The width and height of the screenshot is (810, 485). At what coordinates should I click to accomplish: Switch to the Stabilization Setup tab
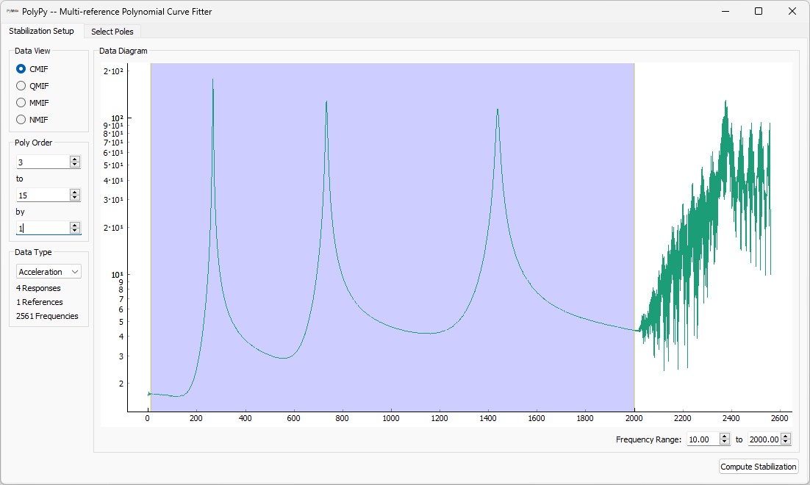42,31
